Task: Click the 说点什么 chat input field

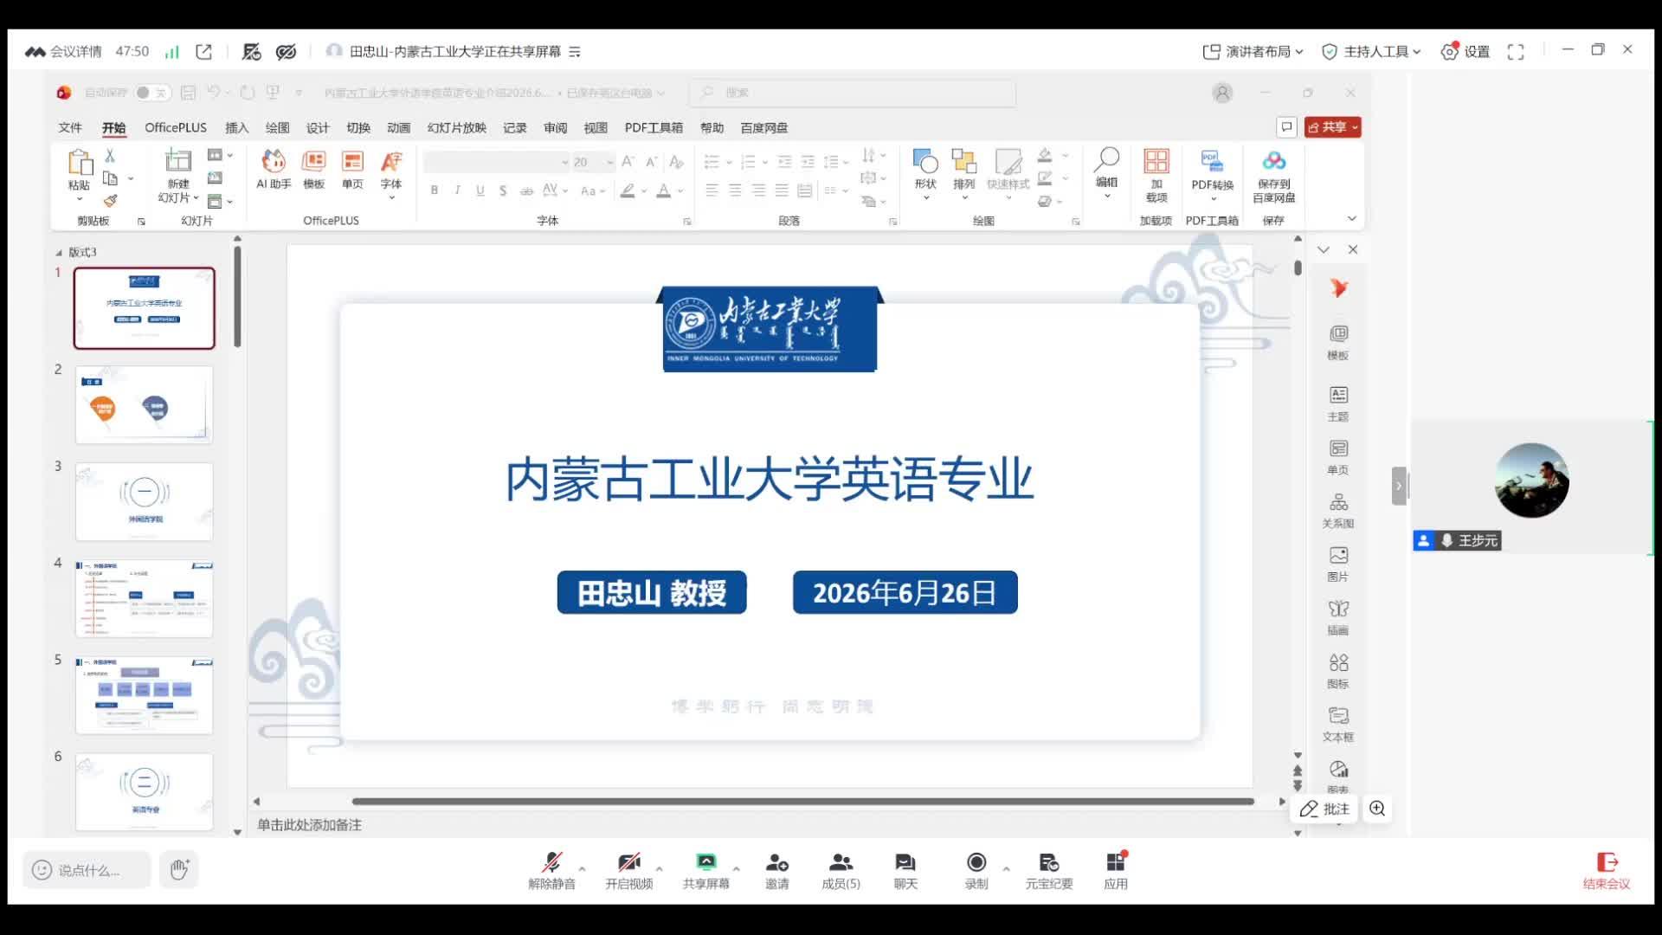Action: coord(87,869)
